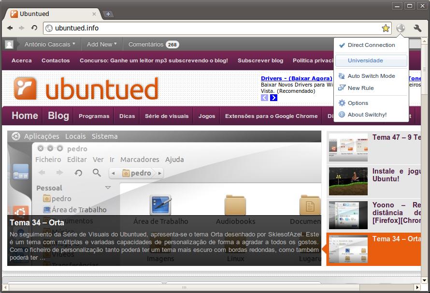This screenshot has height=293, width=430.
Task: Go to the Acerca page
Action: pyautogui.click(x=21, y=60)
